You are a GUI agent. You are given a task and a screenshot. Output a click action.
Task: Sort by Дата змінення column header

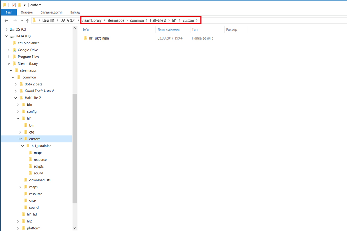tap(169, 29)
